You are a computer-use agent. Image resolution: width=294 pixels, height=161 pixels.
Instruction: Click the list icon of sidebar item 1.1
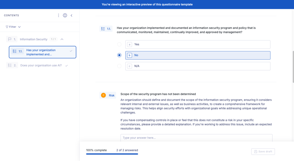(x=15, y=51)
